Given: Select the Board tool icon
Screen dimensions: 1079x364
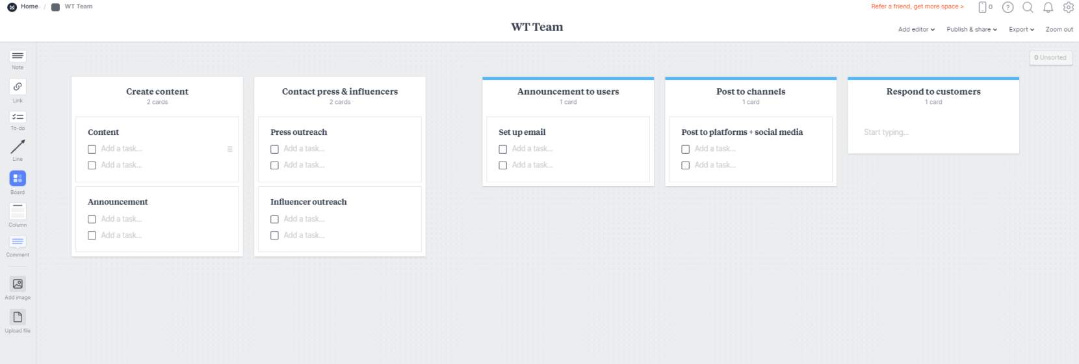Looking at the screenshot, I should click(18, 178).
